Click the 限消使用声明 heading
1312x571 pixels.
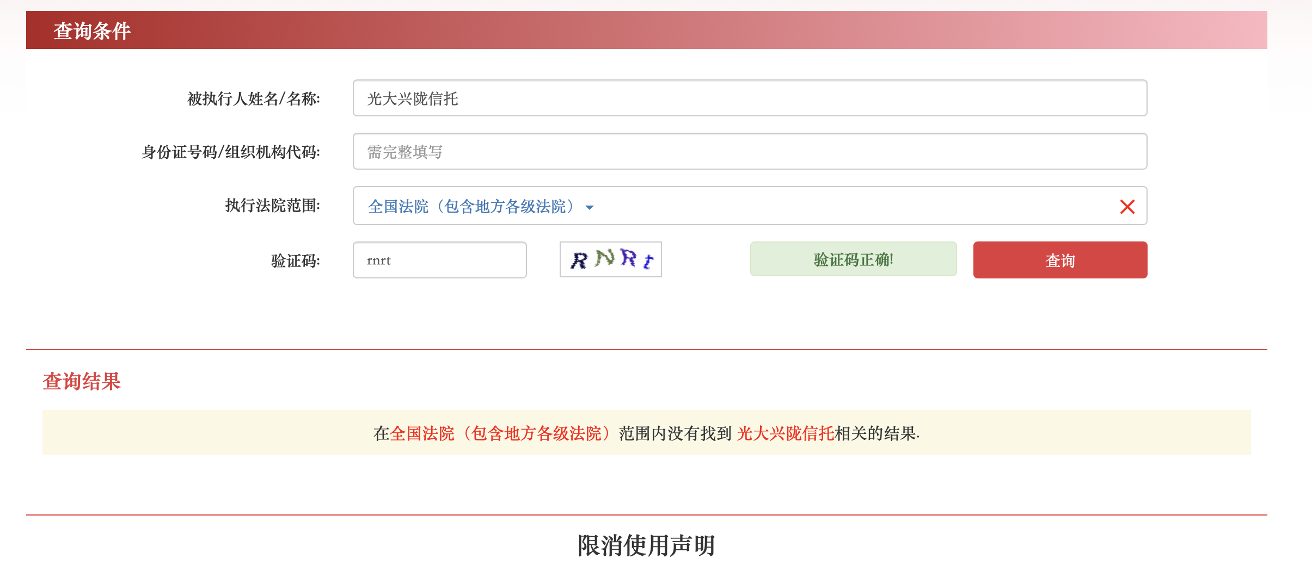646,545
